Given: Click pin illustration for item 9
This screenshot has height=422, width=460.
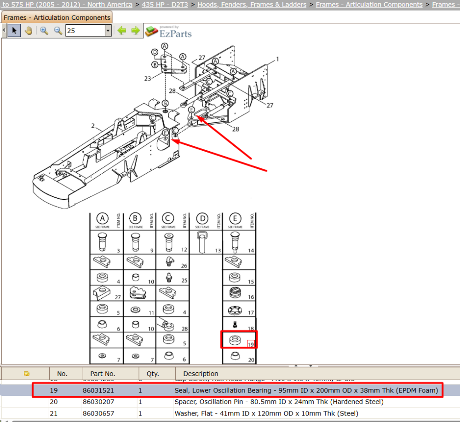Looking at the screenshot, I should (135, 242).
